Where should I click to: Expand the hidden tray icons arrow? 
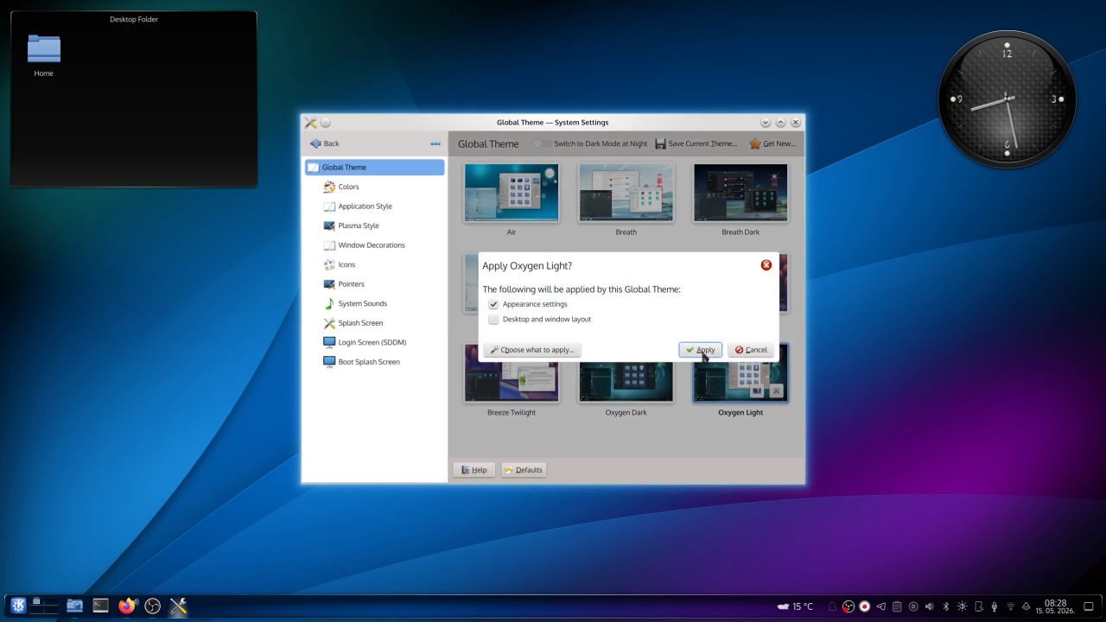point(1027,606)
